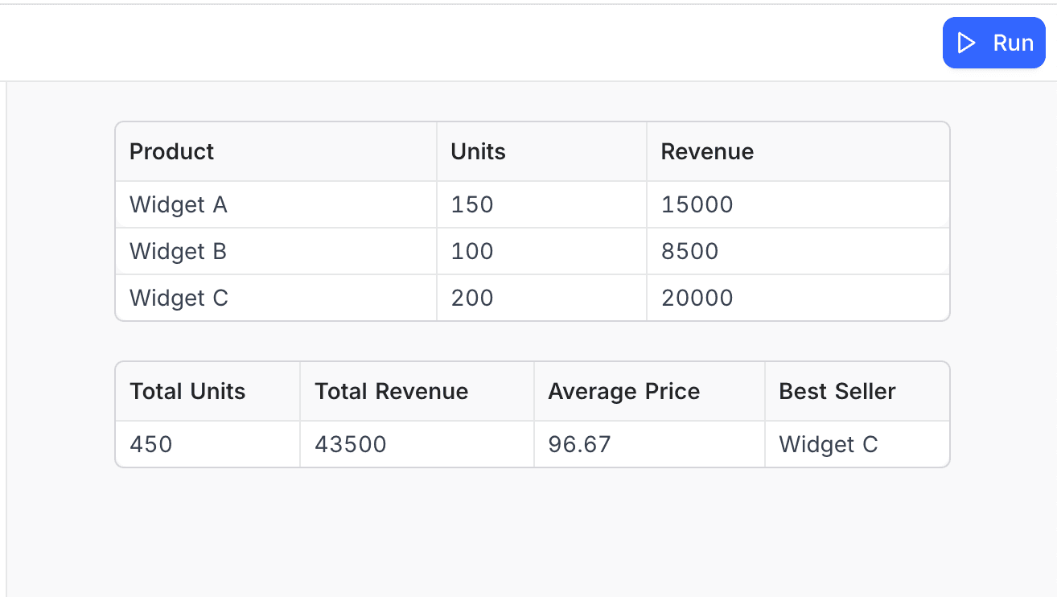The image size is (1057, 597).
Task: Select the 96.67 average price value
Action: tap(578, 444)
